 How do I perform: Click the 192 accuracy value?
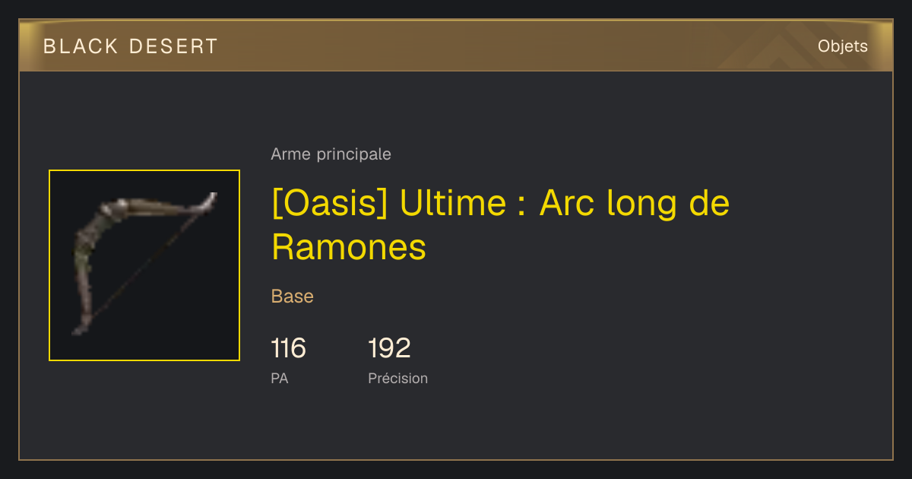[389, 348]
